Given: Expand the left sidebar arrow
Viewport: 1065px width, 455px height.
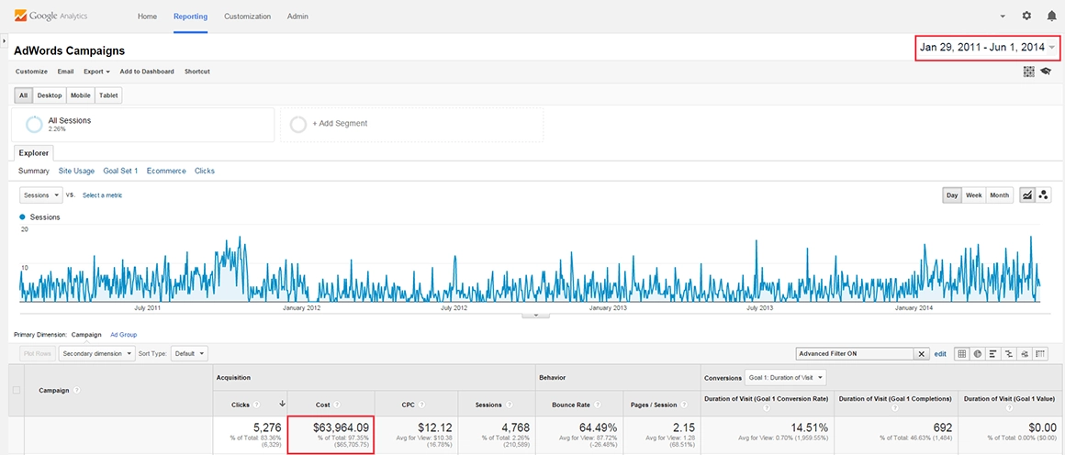Looking at the screenshot, I should [x=4, y=41].
